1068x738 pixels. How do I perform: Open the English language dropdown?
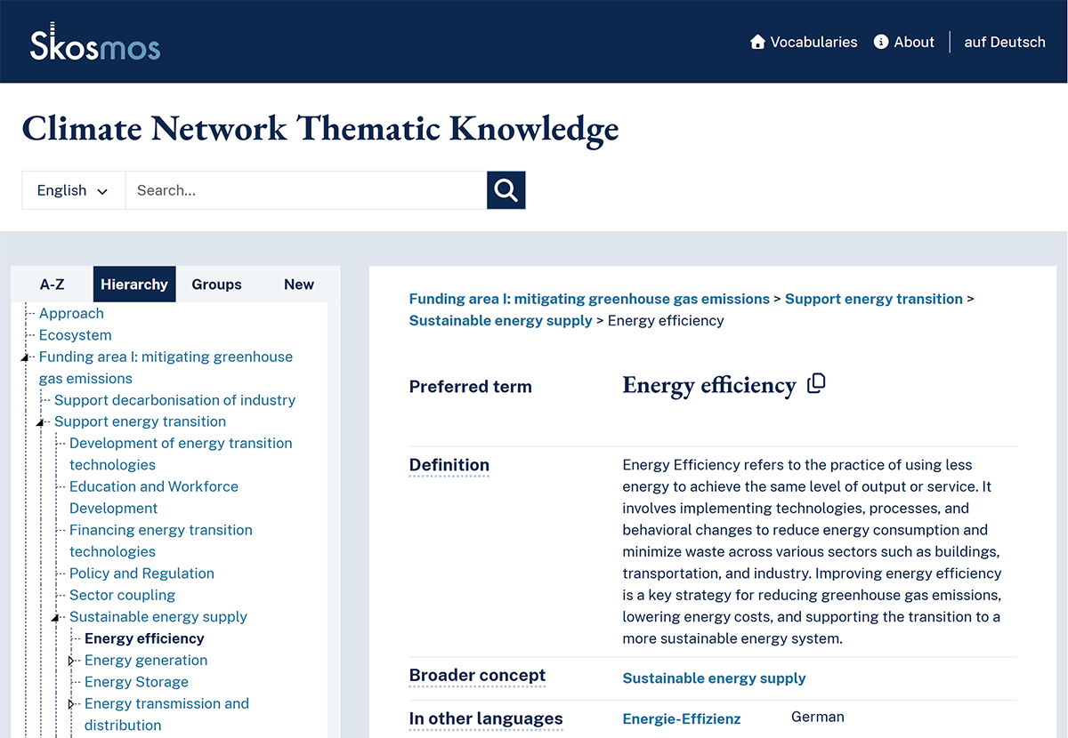tap(72, 189)
